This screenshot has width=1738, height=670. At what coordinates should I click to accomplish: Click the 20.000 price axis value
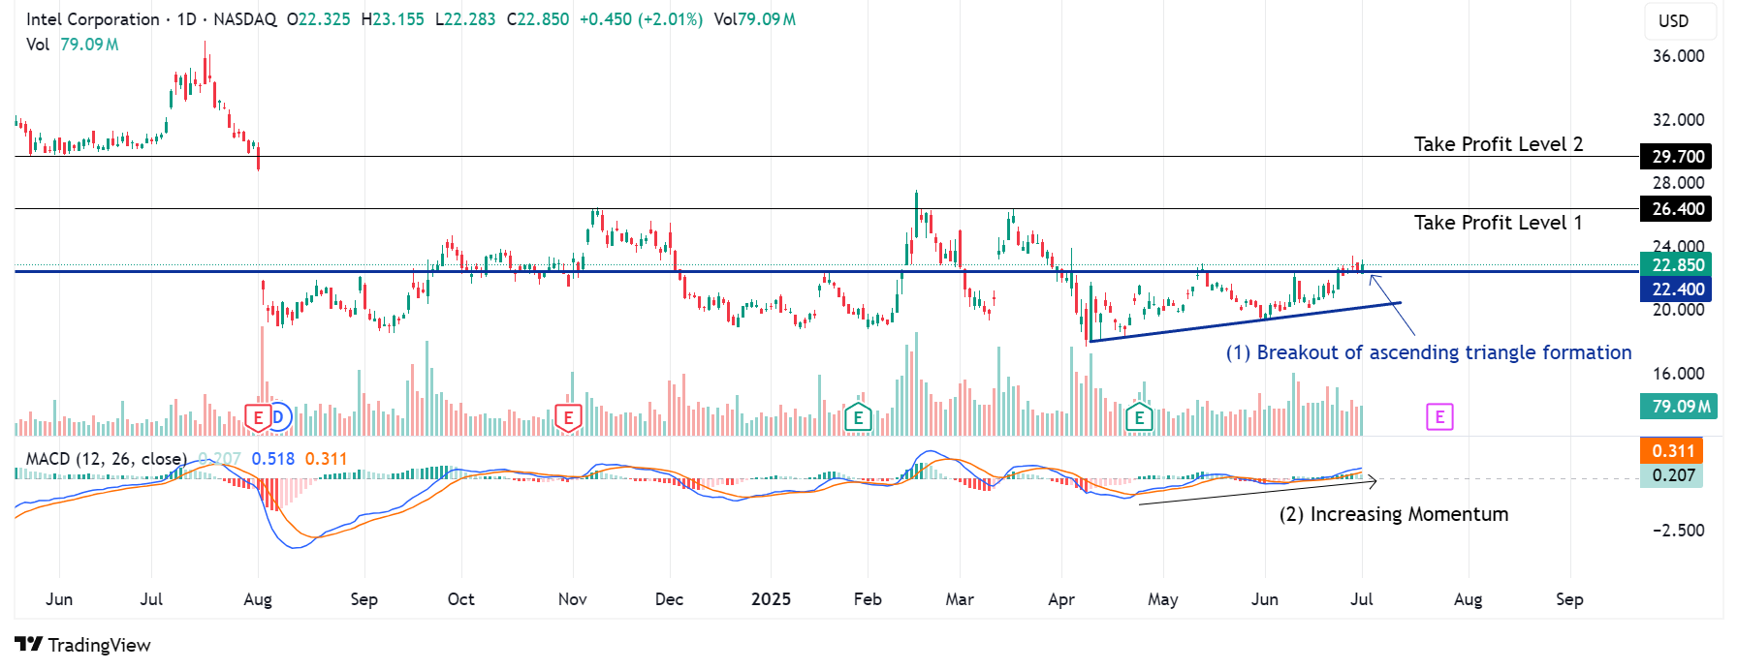(1679, 310)
